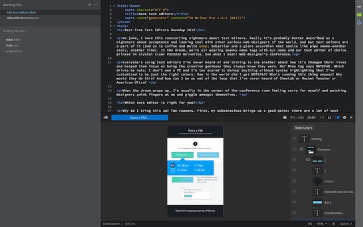Click the Spaces: 4 indentation setting
Viewport: 363px width, 227px height.
346,224
